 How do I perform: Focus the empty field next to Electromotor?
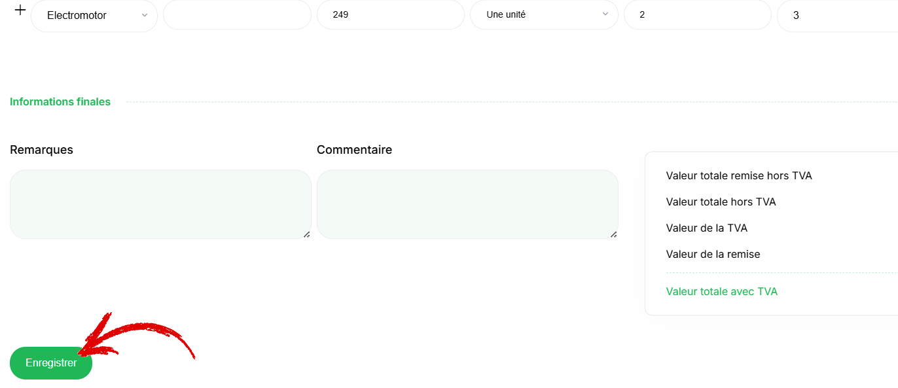click(x=237, y=14)
